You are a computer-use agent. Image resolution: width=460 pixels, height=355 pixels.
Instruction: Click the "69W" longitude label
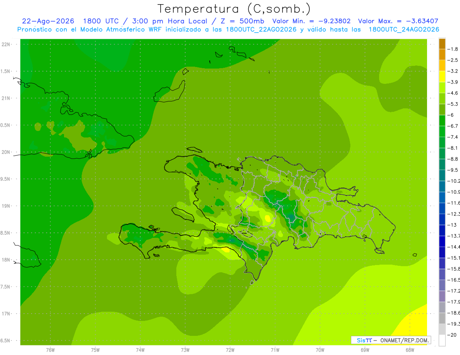coord(365,350)
